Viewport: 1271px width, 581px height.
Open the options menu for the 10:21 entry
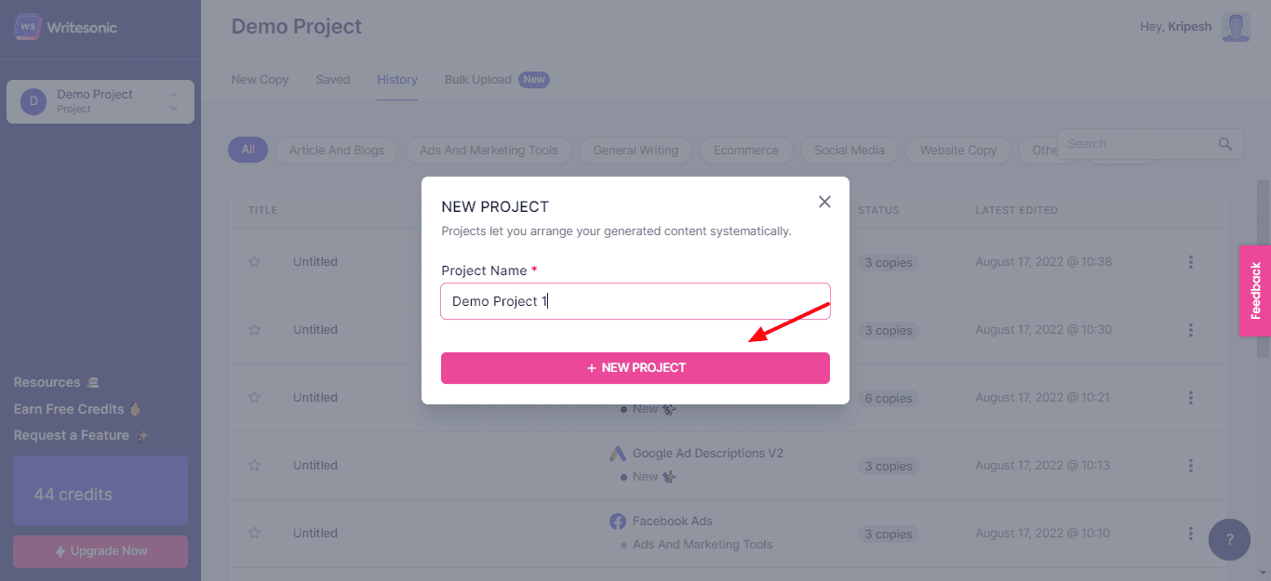click(1190, 398)
